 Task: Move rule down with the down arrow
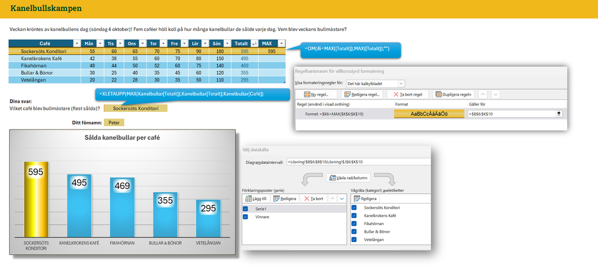pyautogui.click(x=495, y=94)
